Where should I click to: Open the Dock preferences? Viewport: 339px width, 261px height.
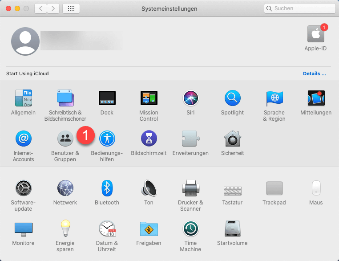[107, 98]
